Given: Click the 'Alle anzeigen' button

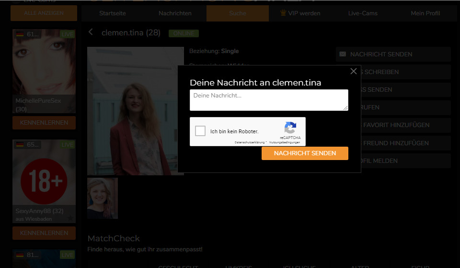Looking at the screenshot, I should tap(44, 13).
